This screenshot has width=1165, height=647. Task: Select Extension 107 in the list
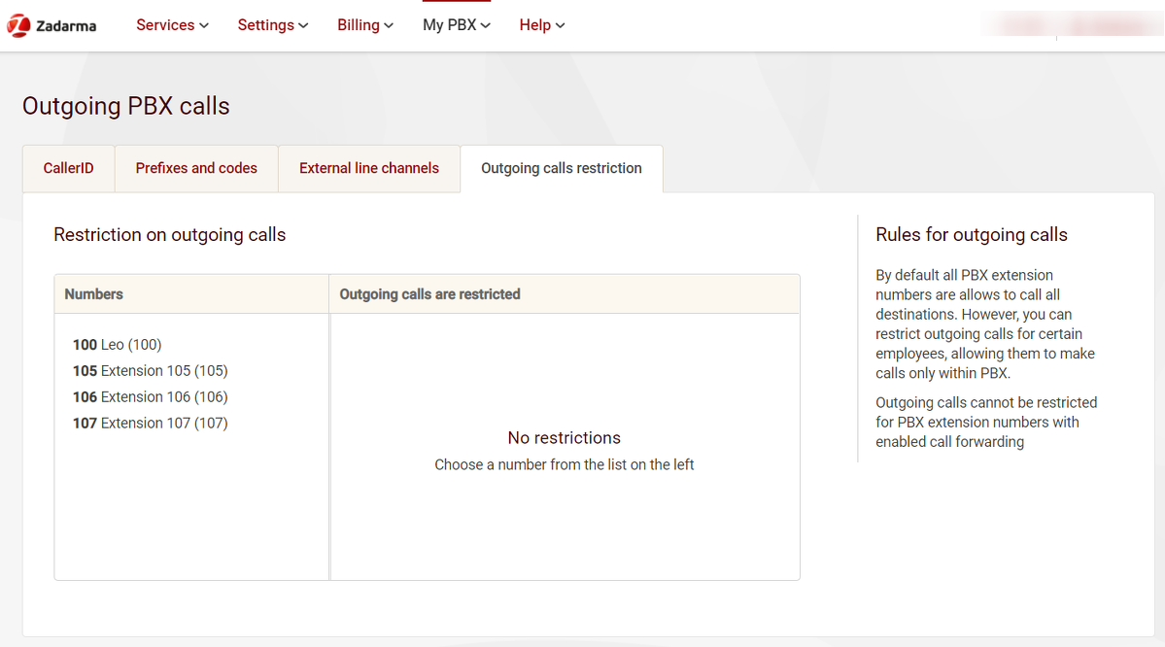150,424
